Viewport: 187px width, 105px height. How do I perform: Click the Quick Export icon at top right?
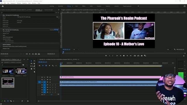(x=185, y=6)
